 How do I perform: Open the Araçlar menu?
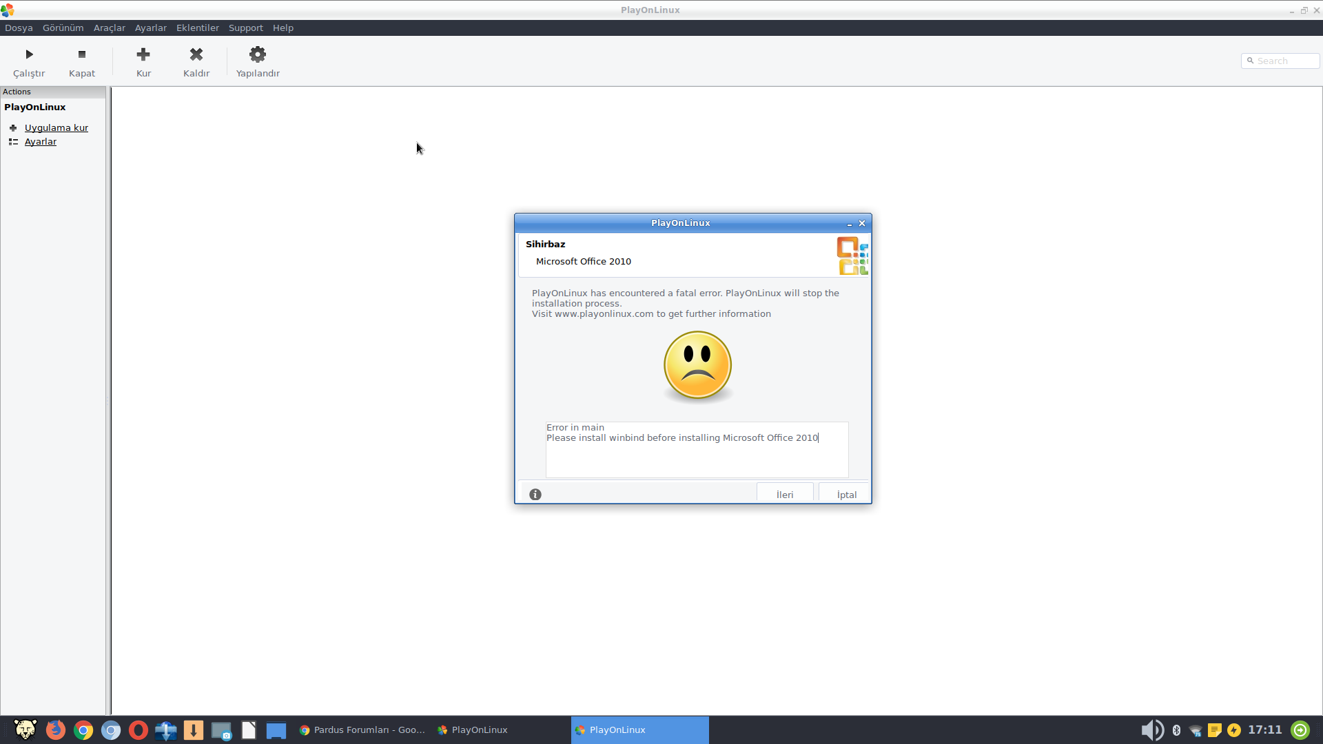tap(109, 28)
